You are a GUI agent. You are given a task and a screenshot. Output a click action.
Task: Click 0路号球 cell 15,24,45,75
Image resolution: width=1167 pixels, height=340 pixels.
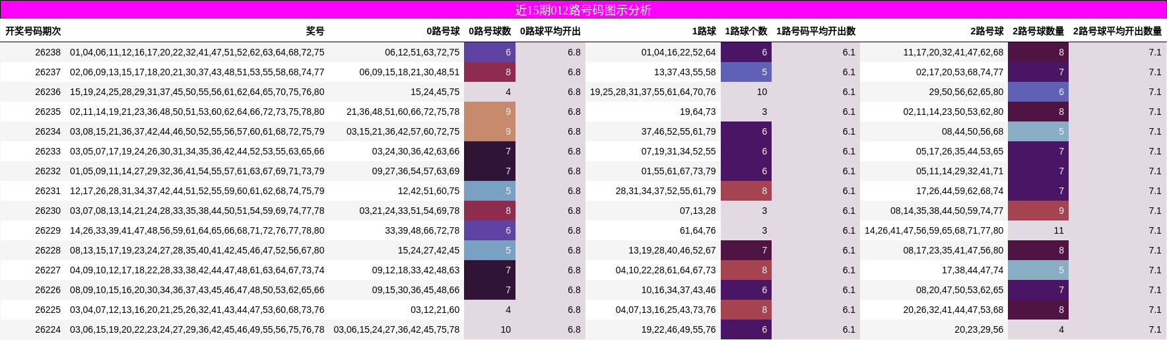pyautogui.click(x=435, y=92)
